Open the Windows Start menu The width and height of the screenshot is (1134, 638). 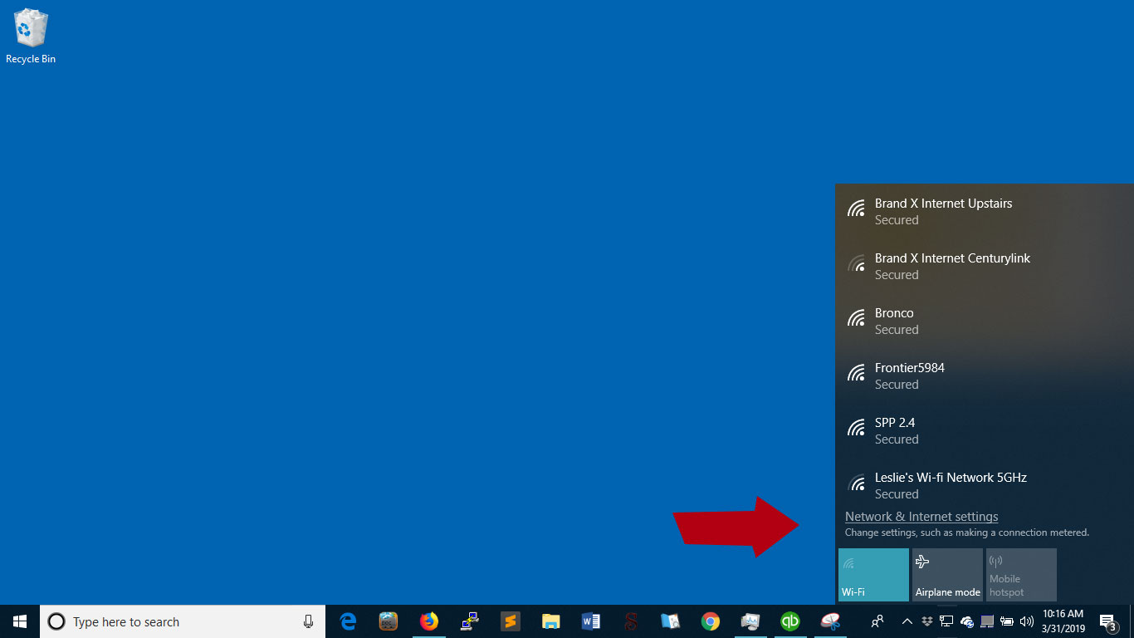20,621
